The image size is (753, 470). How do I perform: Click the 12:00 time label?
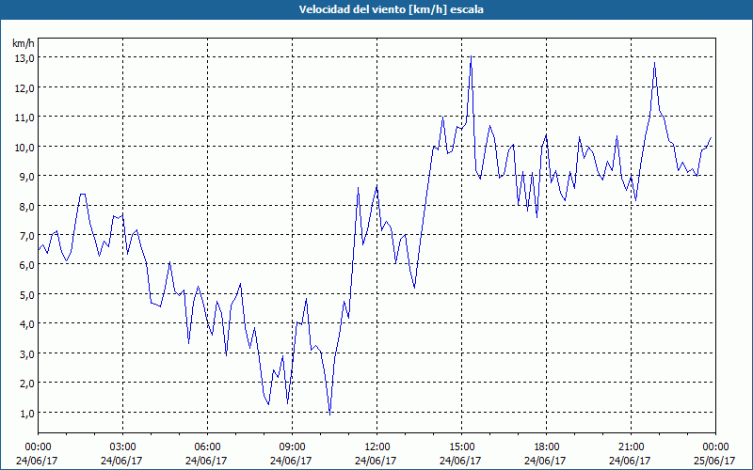(x=377, y=447)
